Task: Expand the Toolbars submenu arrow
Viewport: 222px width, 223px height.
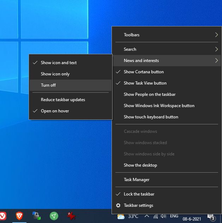Action: tap(216, 35)
